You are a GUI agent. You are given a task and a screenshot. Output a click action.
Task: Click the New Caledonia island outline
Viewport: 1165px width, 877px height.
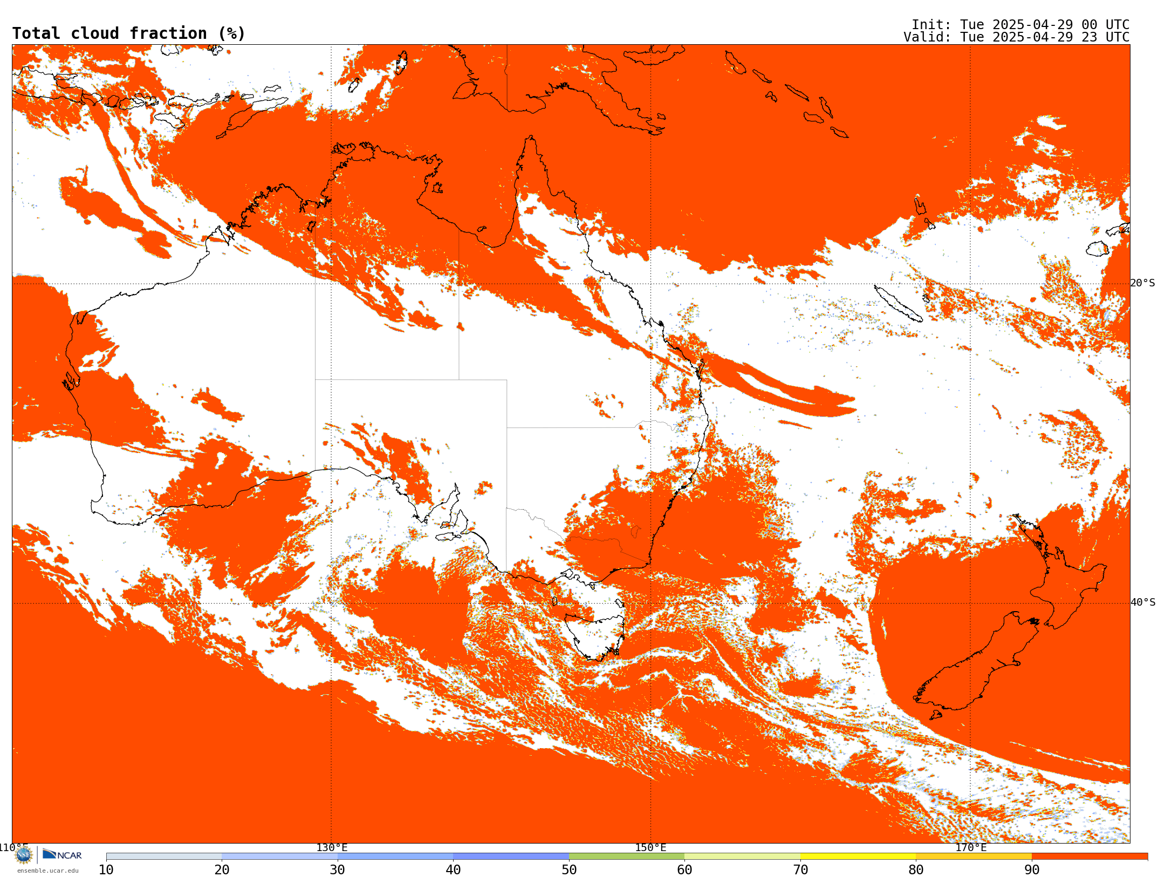point(898,304)
